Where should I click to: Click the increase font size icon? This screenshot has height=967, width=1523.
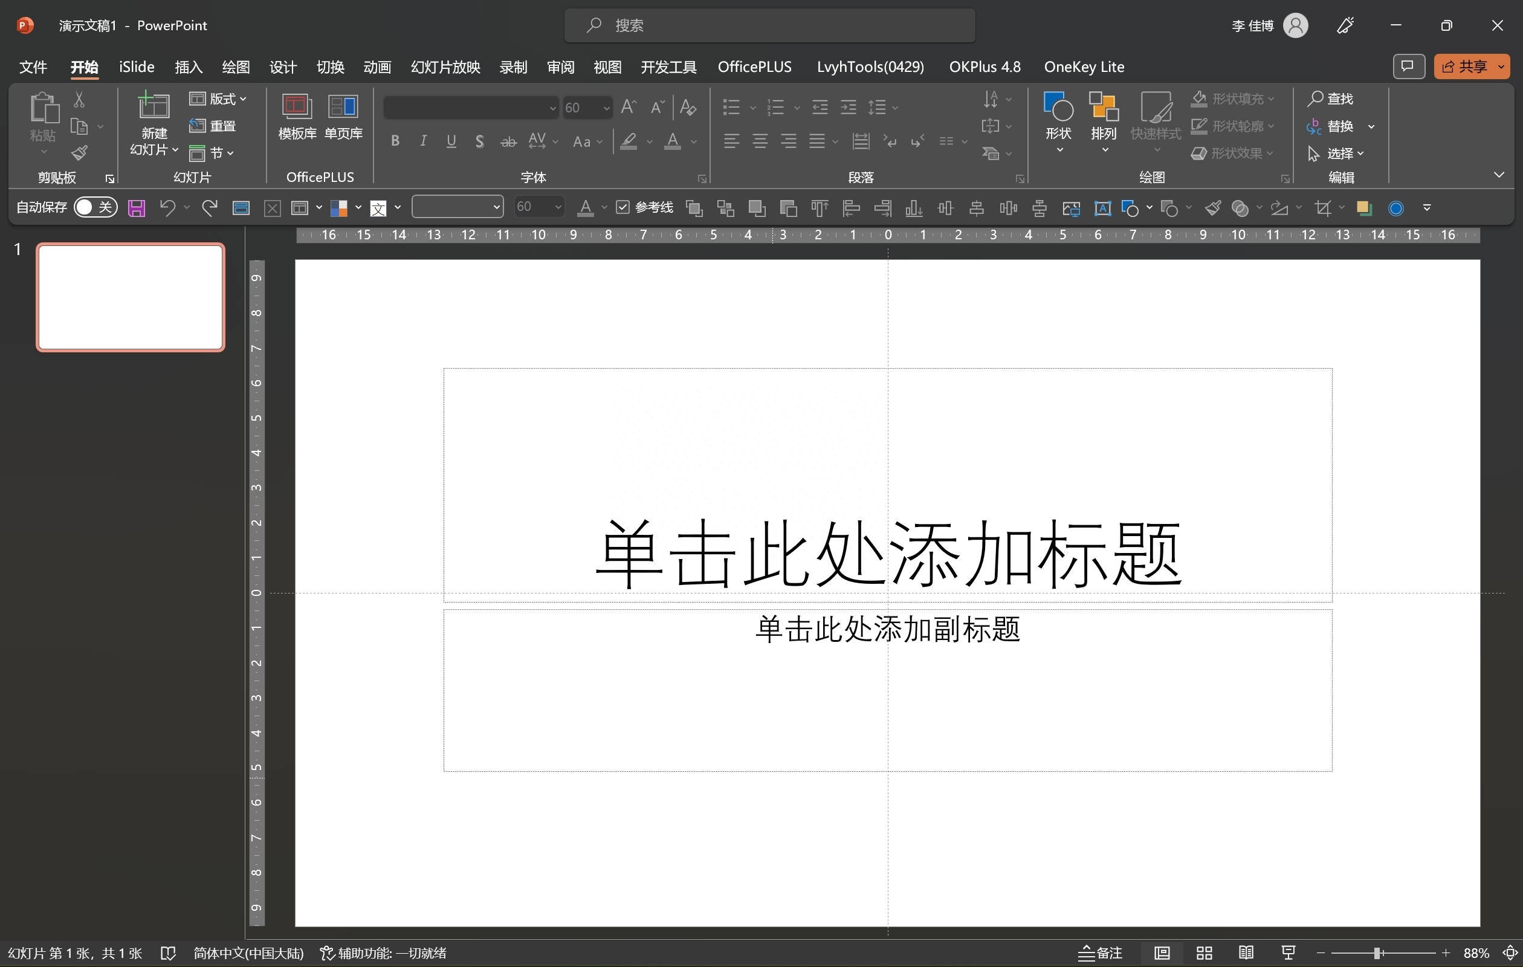(628, 107)
